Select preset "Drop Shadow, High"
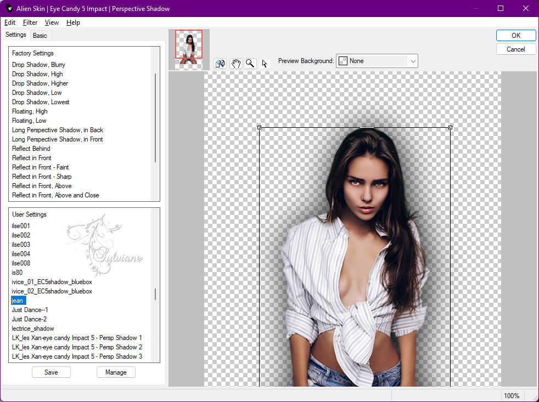 [37, 74]
